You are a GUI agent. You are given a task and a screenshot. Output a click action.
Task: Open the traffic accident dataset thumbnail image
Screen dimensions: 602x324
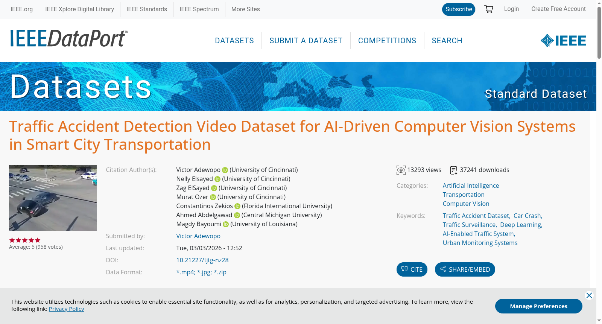point(53,198)
